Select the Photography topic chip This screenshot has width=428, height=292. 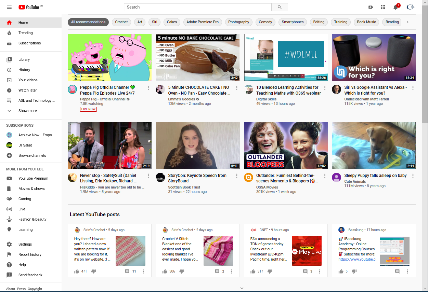[x=238, y=22]
